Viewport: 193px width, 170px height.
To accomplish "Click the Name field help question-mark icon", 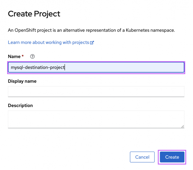I will (32, 56).
